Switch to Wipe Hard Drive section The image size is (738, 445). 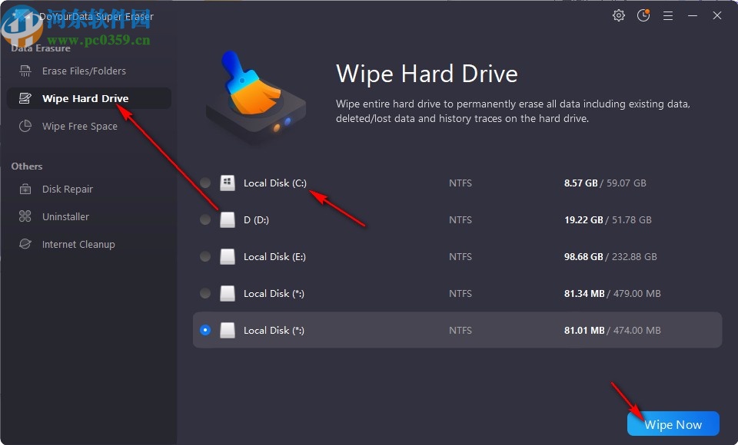(x=85, y=99)
